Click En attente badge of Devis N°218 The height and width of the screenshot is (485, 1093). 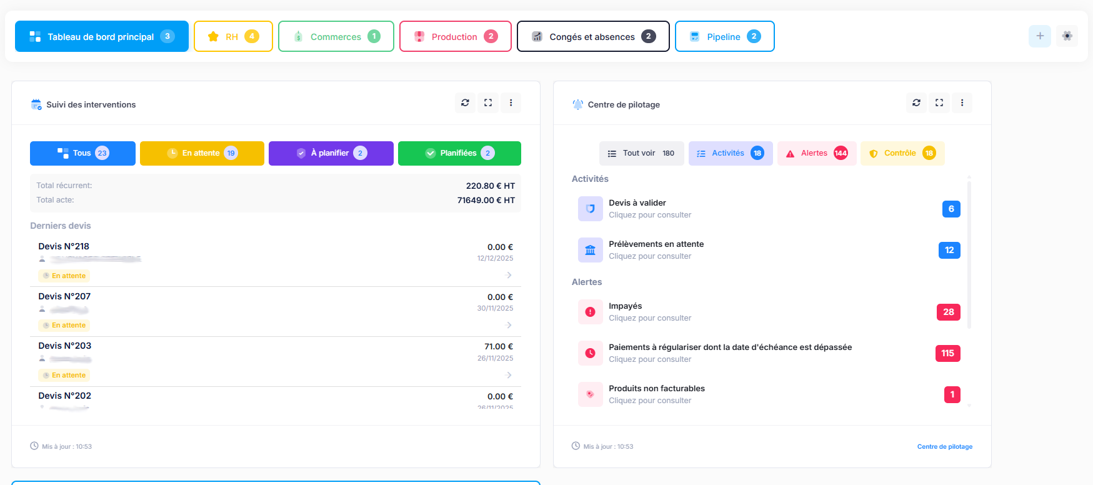tap(64, 276)
